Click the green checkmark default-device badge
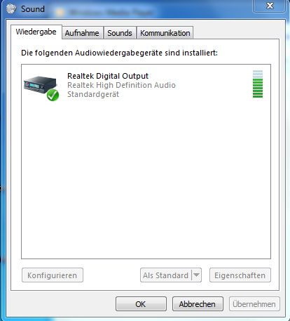This screenshot has width=290, height=321. (x=53, y=95)
